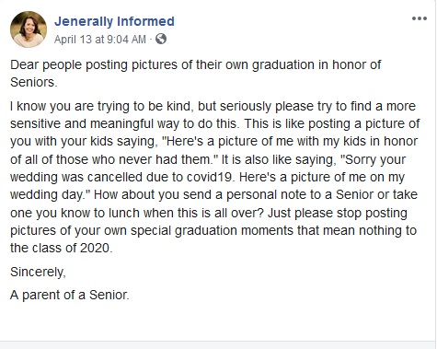The width and height of the screenshot is (437, 349).
Task: Click the word "covid19" in the post
Action: (211, 177)
